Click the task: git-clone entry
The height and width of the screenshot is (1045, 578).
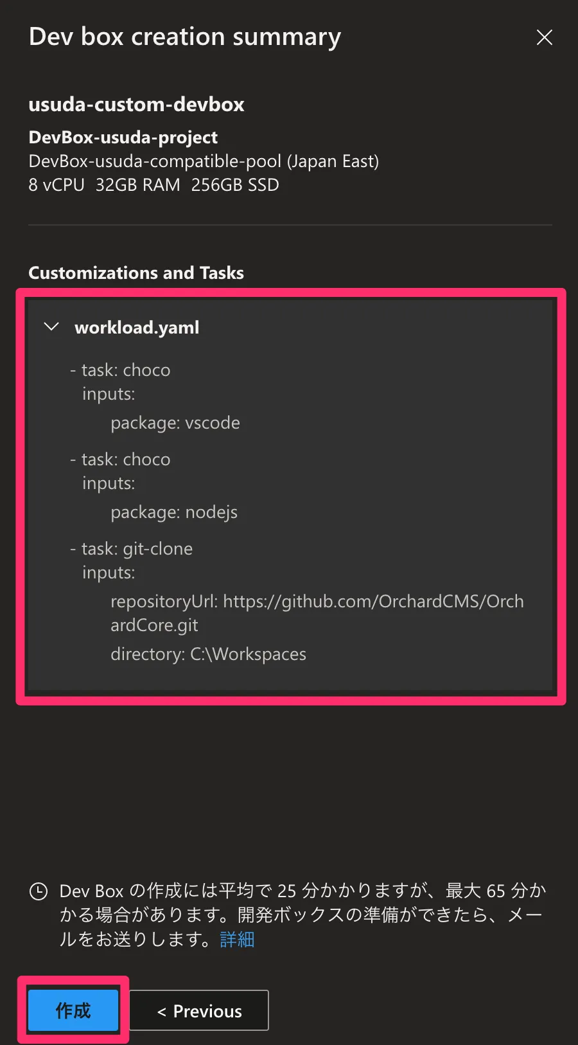[137, 549]
